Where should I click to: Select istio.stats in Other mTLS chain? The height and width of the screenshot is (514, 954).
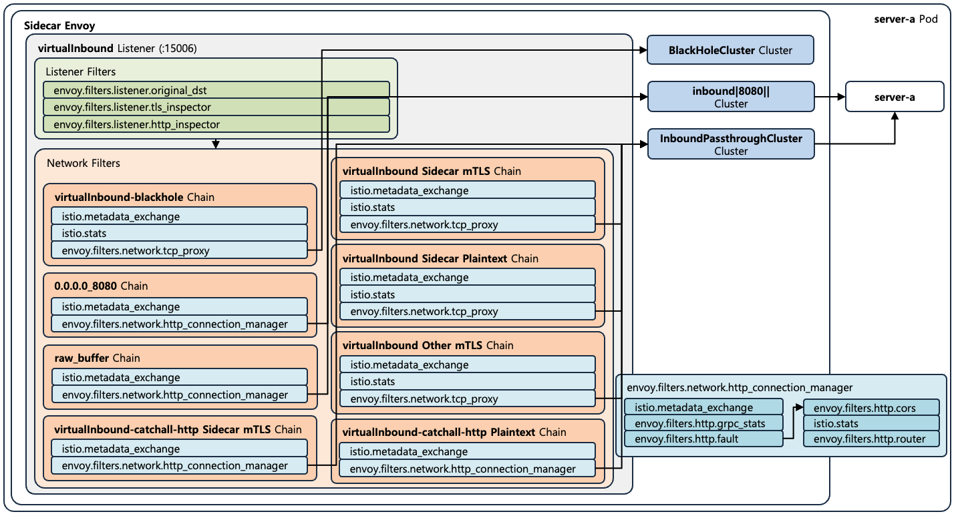pyautogui.click(x=468, y=382)
